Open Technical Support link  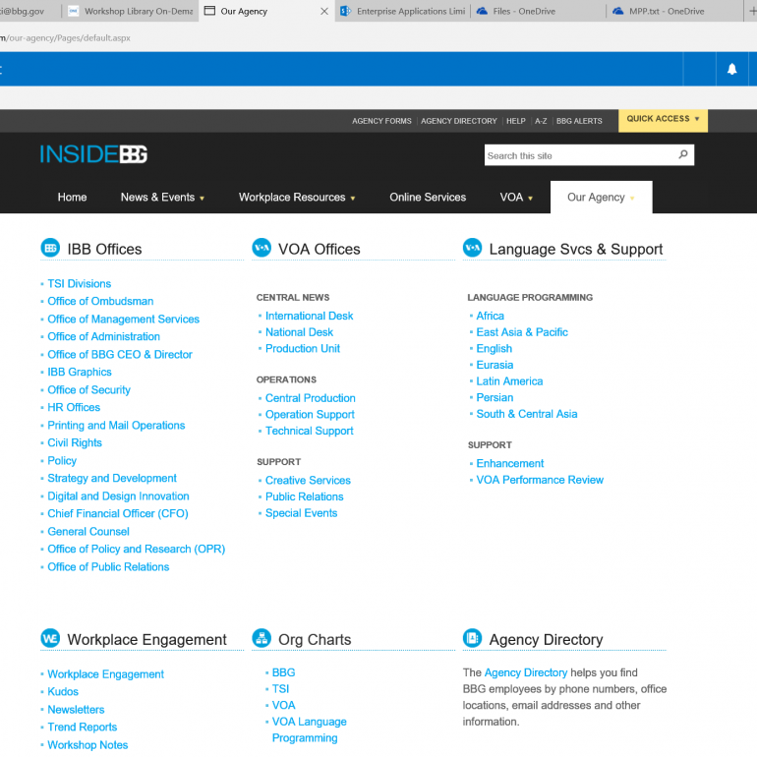309,431
